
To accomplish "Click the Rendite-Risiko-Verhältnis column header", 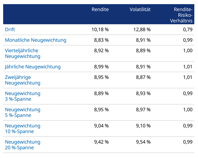I will coord(181,15).
